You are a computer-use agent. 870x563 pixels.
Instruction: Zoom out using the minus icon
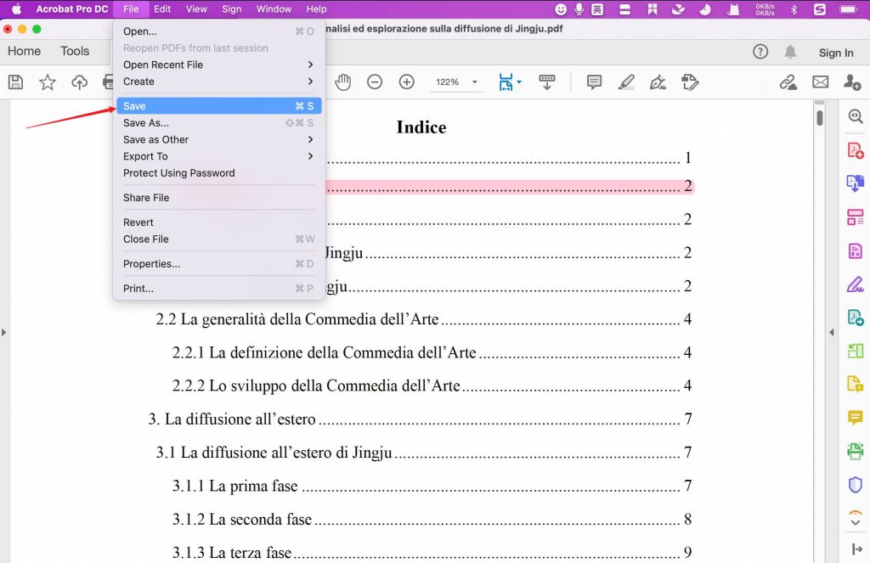tap(374, 82)
